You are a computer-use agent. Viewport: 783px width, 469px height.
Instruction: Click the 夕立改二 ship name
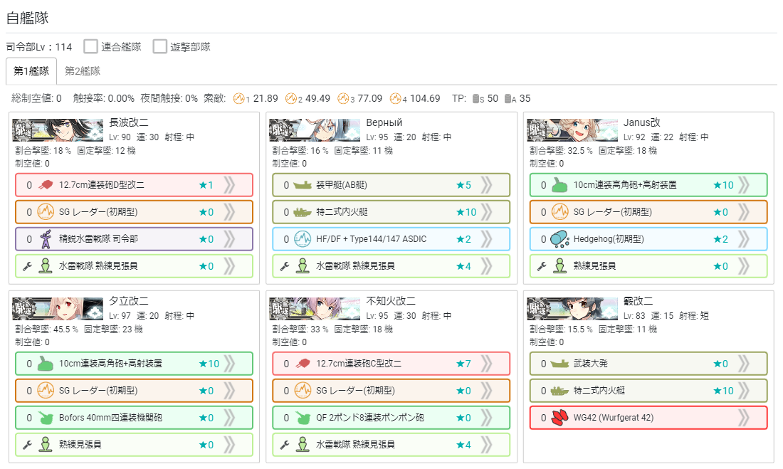(x=129, y=301)
